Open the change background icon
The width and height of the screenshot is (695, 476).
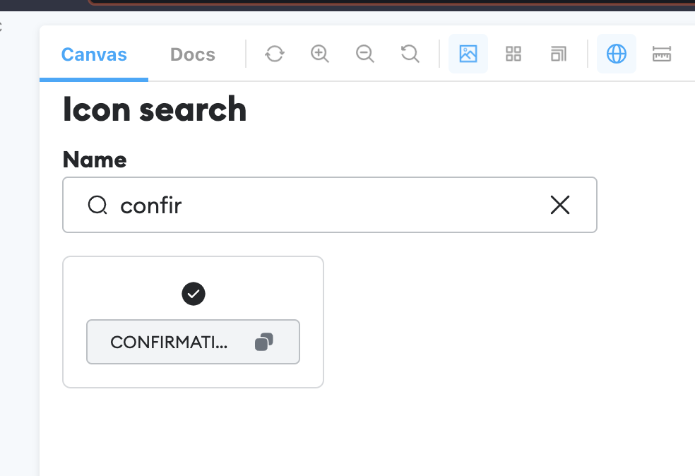[x=468, y=54]
